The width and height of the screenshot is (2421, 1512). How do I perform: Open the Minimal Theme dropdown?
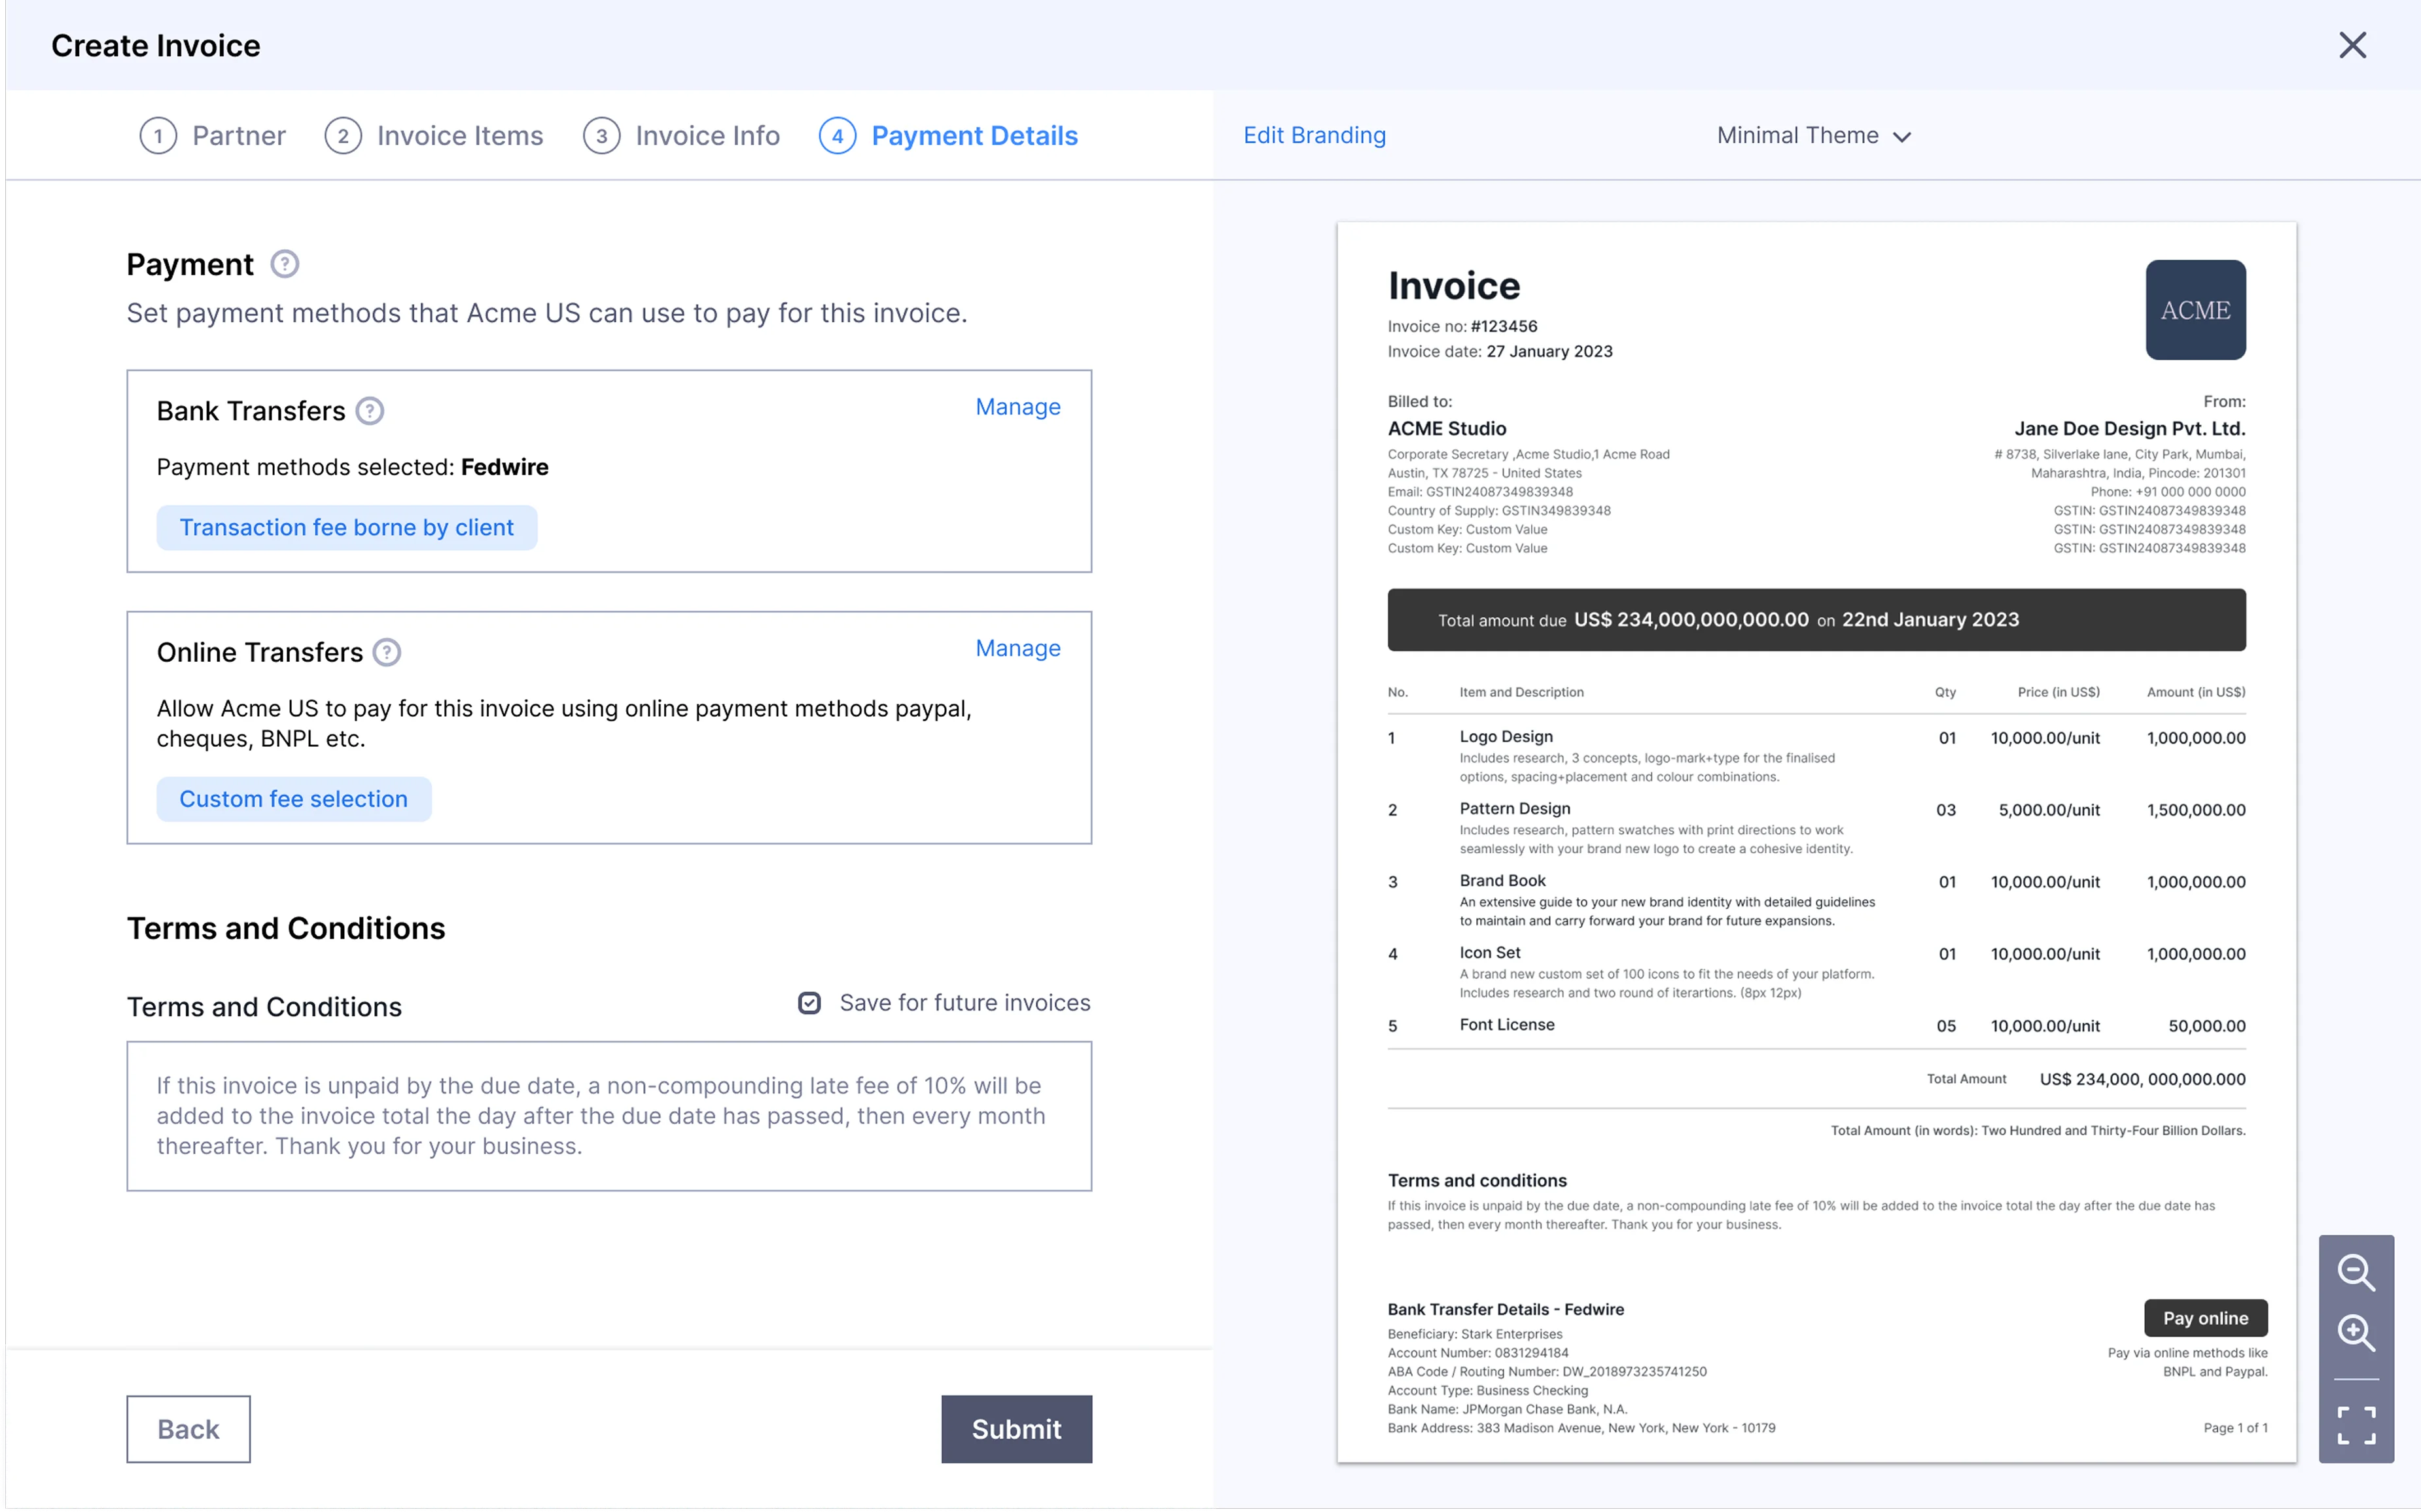coord(1814,135)
